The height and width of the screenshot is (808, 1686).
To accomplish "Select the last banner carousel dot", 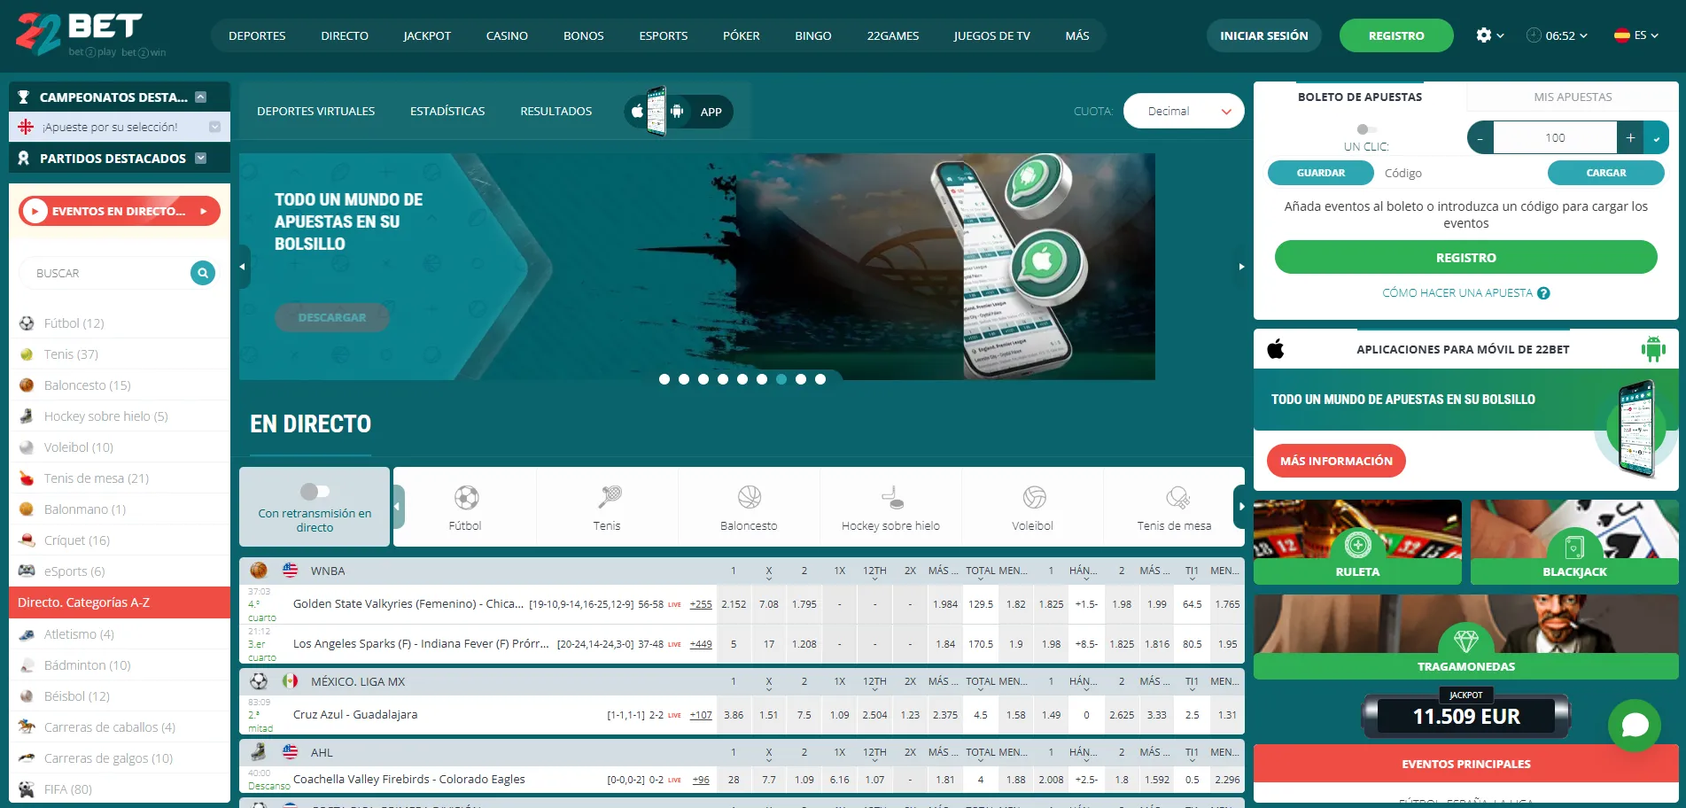I will (820, 379).
